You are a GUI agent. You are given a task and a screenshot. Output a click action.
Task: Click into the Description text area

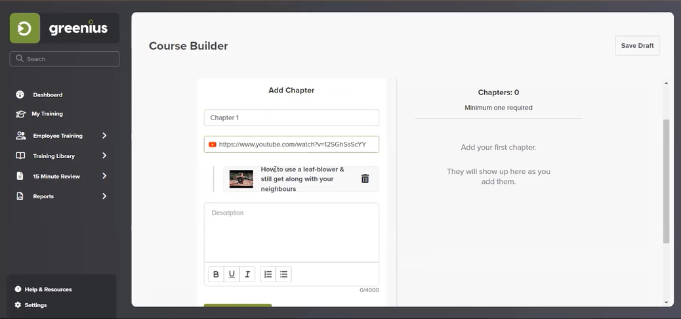pos(291,232)
